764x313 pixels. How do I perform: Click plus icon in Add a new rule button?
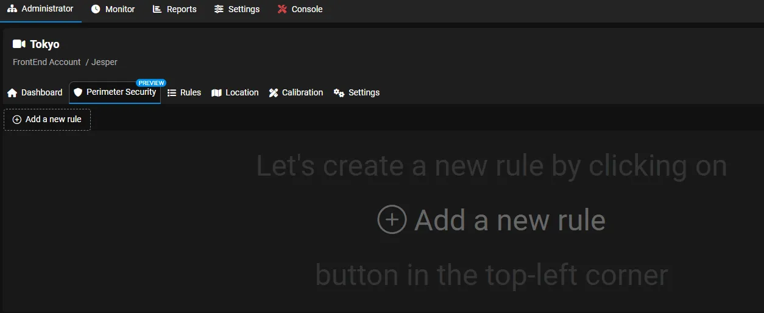tap(17, 120)
